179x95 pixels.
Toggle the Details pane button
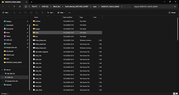172,13
